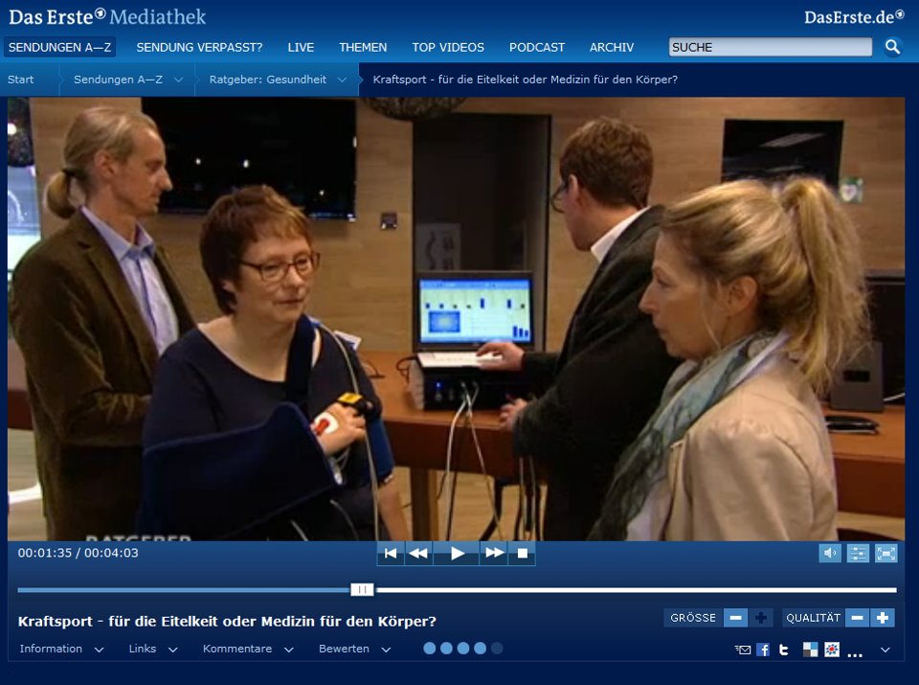The height and width of the screenshot is (685, 919).
Task: Decrease player size with GRÖSSE minus
Action: click(x=735, y=618)
